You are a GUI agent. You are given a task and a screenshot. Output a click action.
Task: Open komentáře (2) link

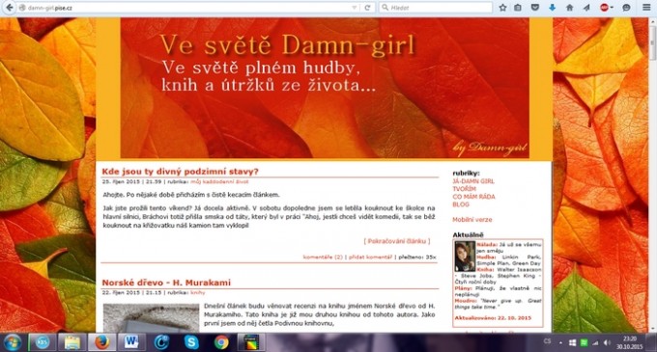click(323, 257)
